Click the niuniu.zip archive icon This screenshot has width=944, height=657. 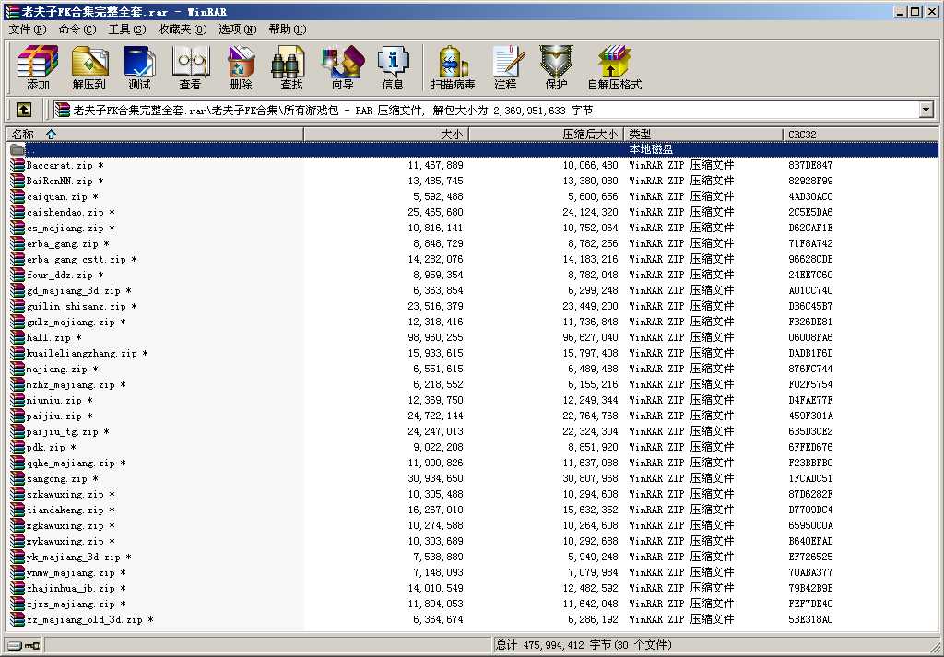tap(18, 400)
